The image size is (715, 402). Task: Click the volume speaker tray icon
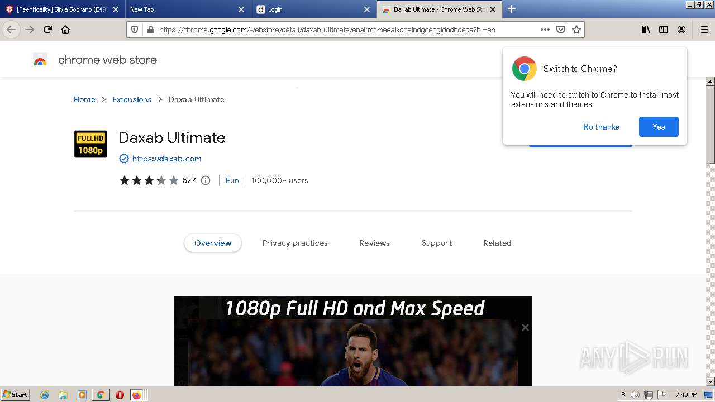(x=635, y=395)
